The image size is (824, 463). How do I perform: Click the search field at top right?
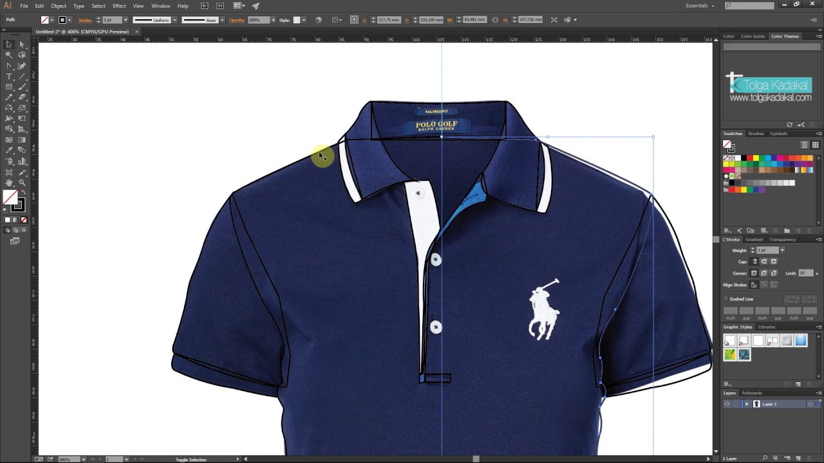pos(749,6)
